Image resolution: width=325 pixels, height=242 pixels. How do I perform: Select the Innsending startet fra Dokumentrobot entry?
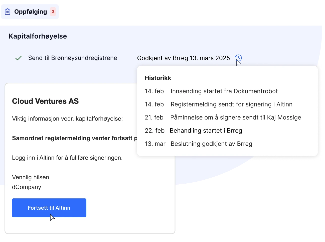(x=224, y=91)
